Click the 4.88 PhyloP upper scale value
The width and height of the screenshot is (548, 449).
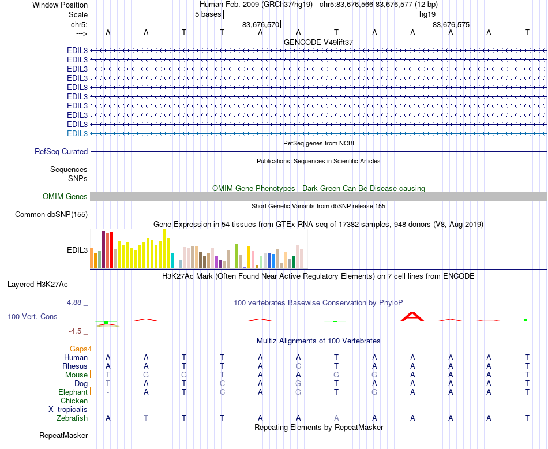pyautogui.click(x=74, y=302)
